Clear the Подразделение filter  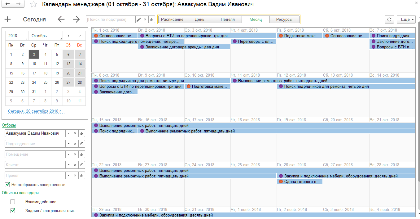point(75,144)
